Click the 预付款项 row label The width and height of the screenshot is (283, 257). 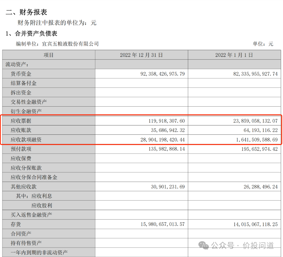click(21, 149)
